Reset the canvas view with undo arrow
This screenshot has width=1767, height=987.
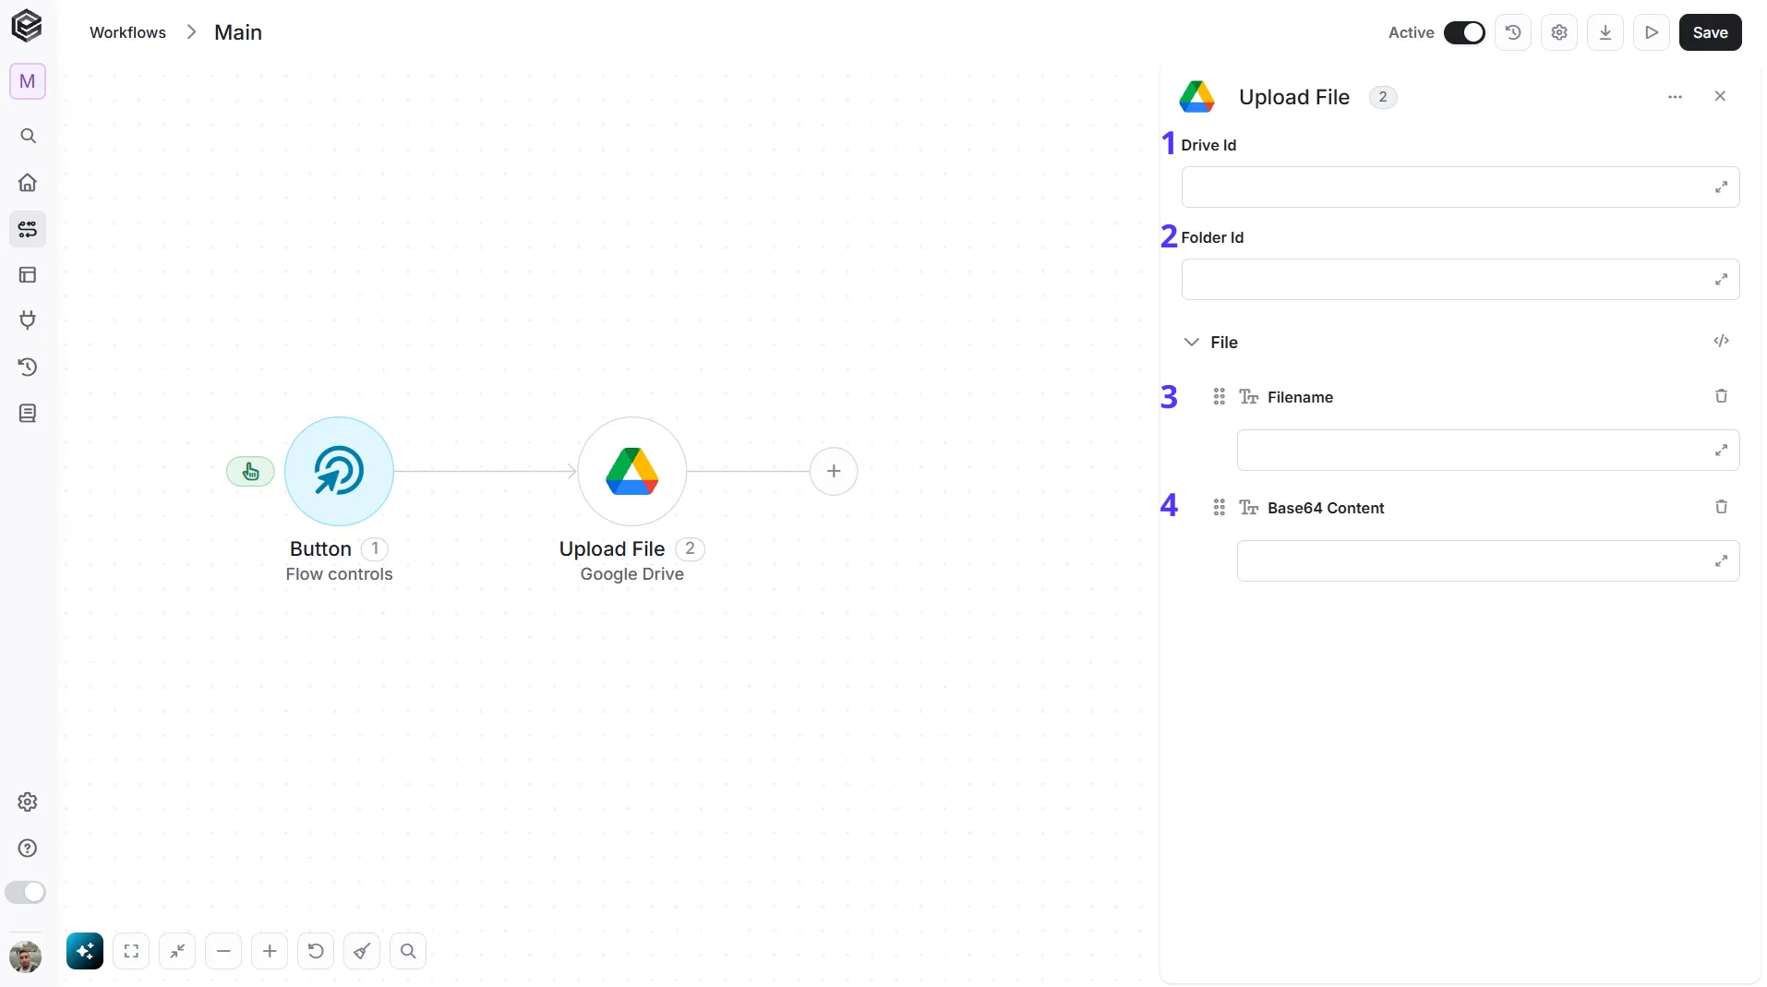point(316,951)
